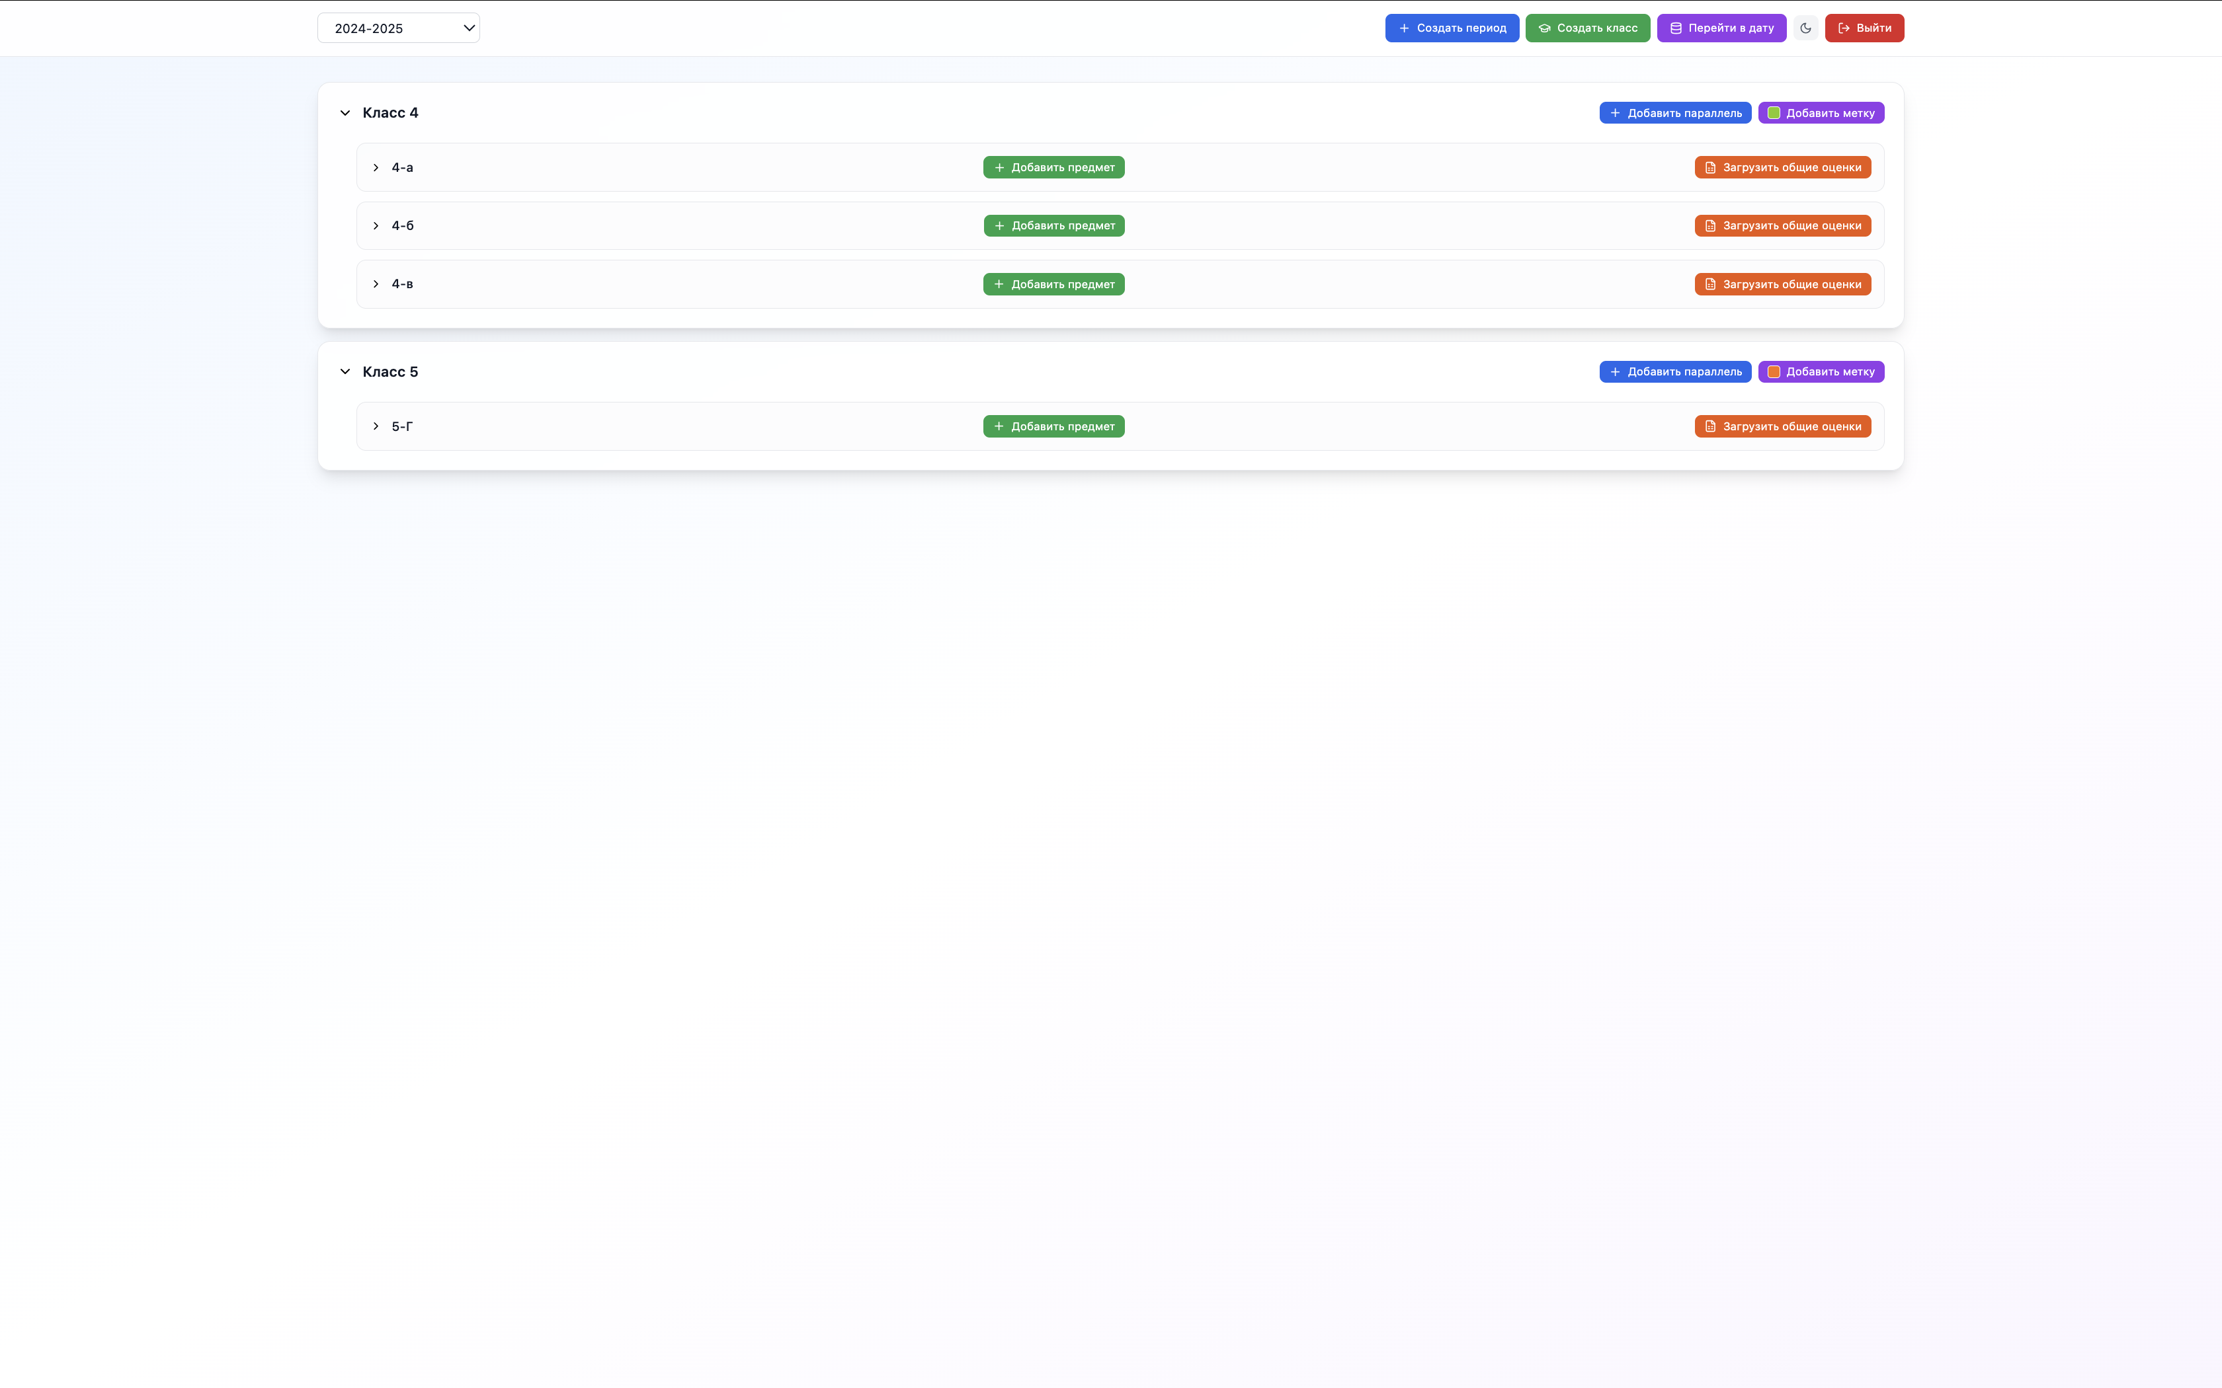Upload general grades for 5-Г

1782,426
